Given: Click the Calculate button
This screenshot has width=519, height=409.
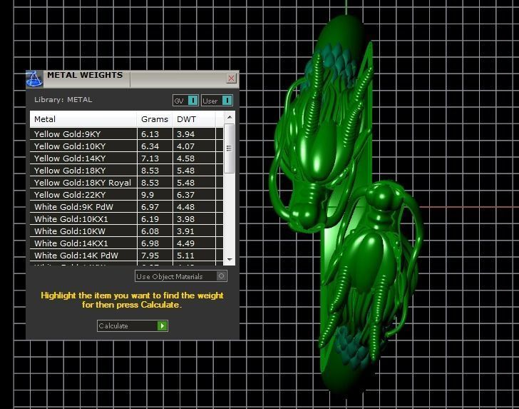Looking at the screenshot, I should tap(133, 325).
